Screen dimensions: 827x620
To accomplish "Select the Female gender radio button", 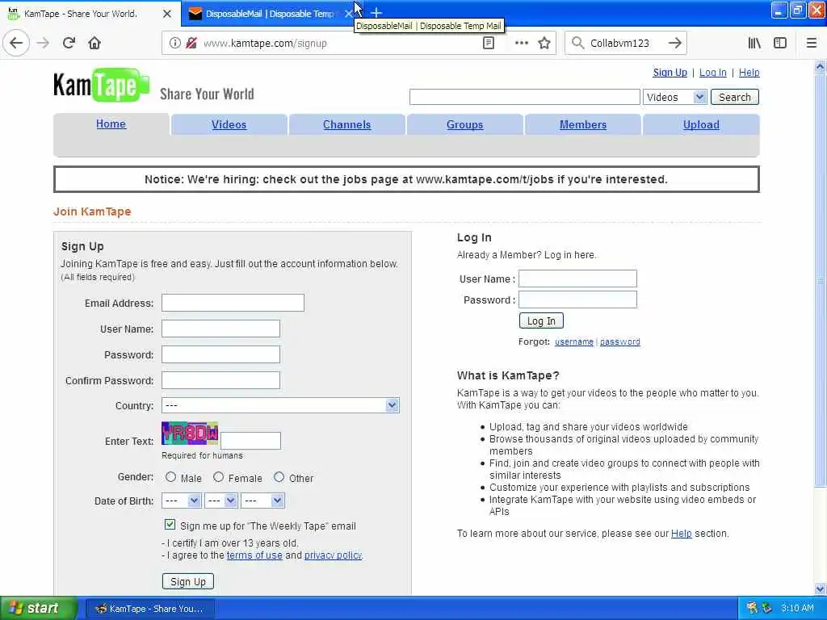I will [218, 477].
